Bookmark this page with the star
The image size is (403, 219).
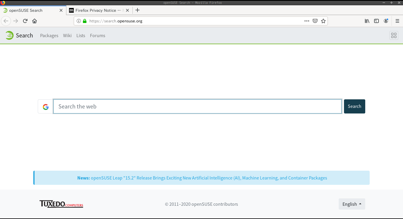(323, 21)
